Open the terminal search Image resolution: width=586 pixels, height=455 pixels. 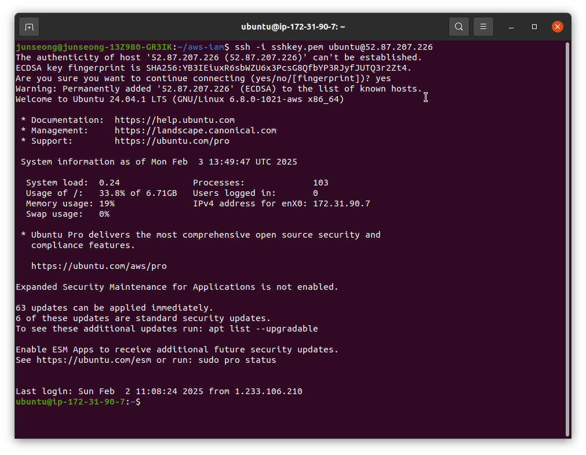tap(459, 27)
